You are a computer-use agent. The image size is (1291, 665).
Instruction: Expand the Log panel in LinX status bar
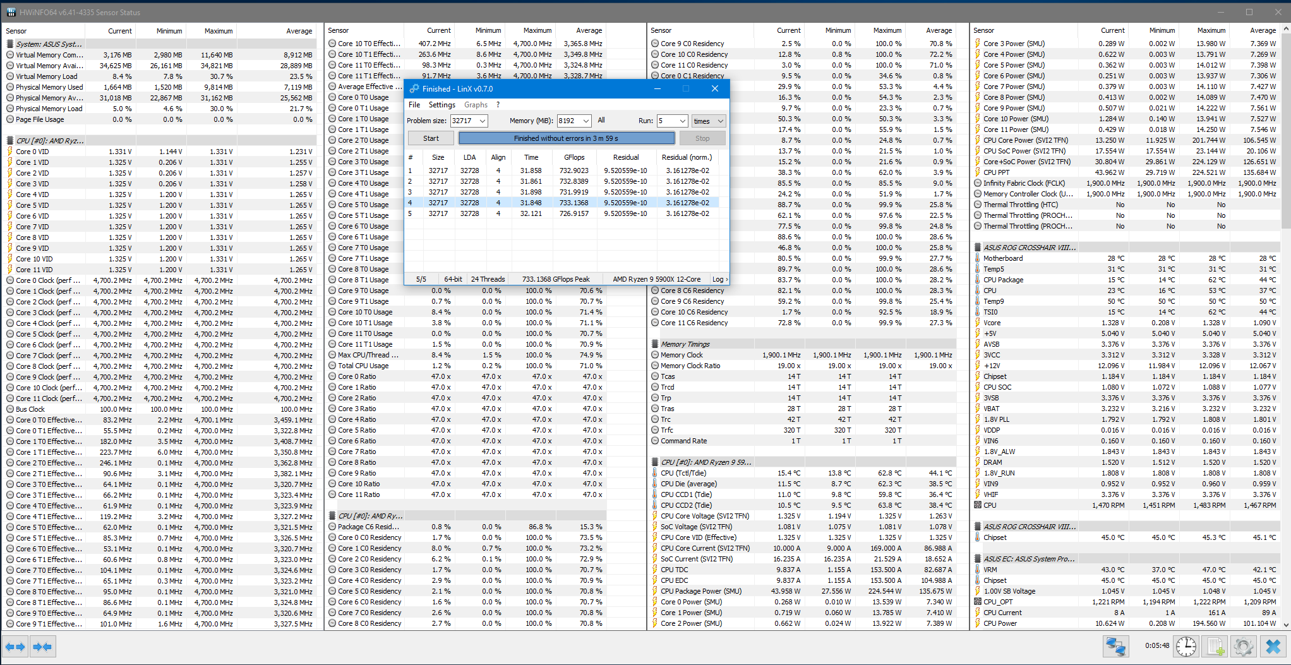(720, 279)
